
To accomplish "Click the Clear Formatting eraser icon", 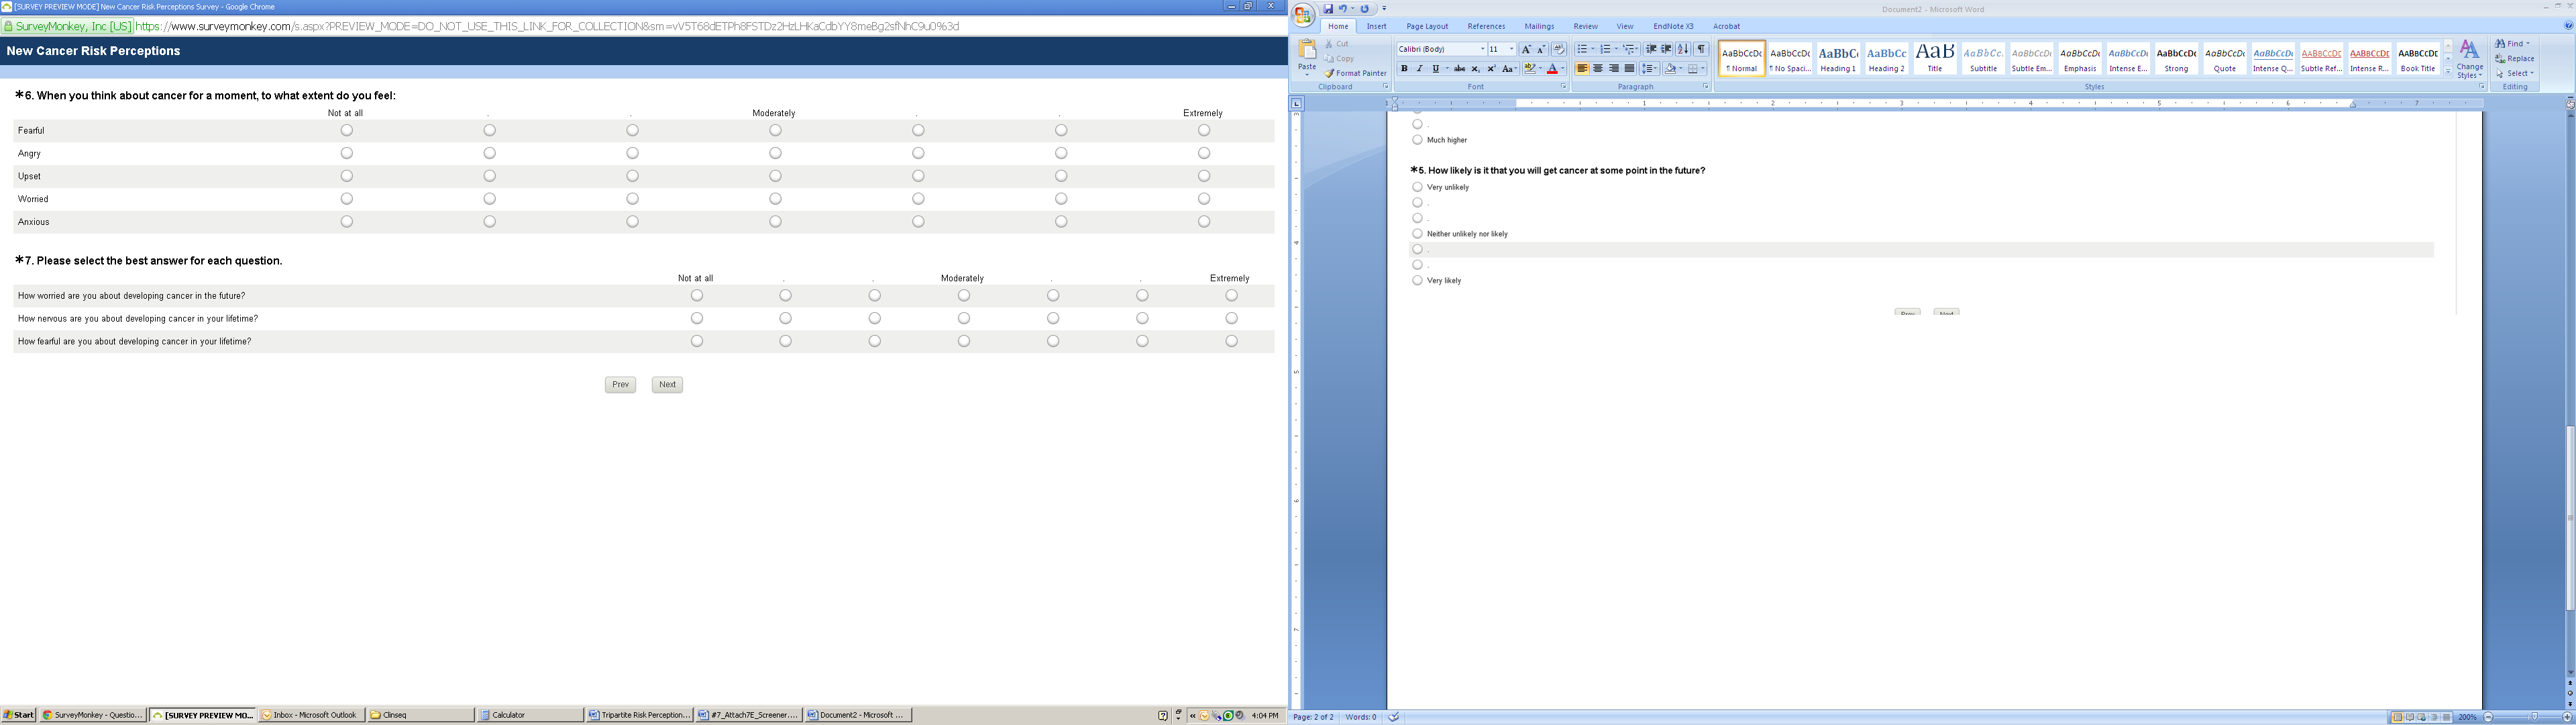I will click(x=1559, y=49).
